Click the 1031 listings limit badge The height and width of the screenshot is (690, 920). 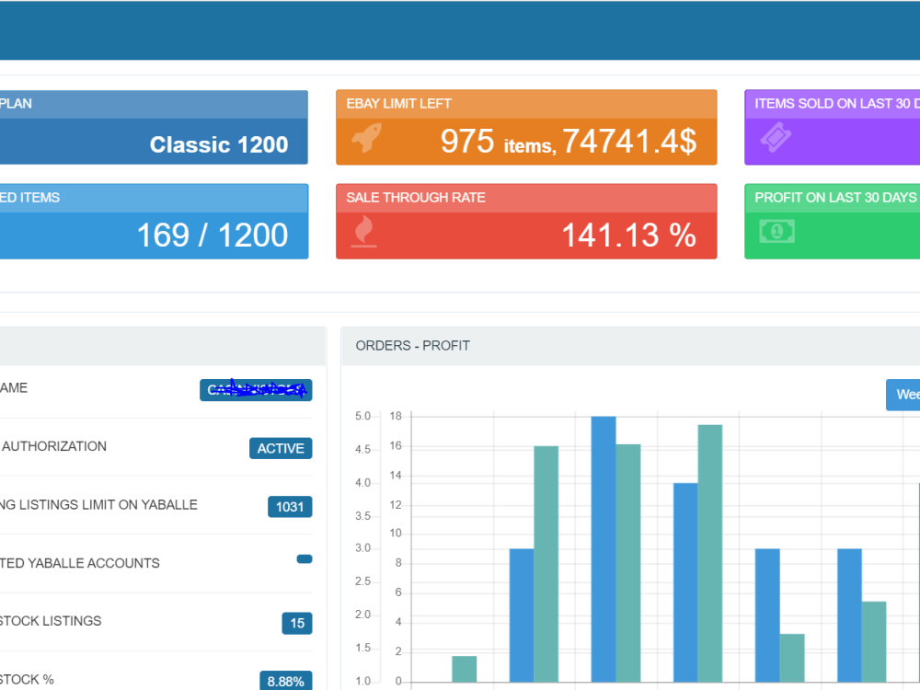[290, 507]
